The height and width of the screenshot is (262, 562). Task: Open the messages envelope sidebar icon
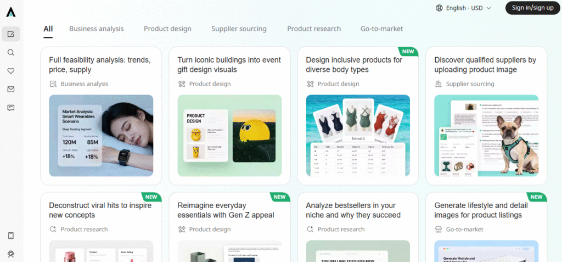(11, 89)
